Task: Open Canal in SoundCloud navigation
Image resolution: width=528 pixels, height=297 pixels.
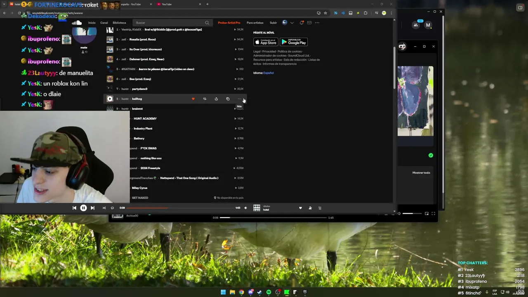Action: 104,23
